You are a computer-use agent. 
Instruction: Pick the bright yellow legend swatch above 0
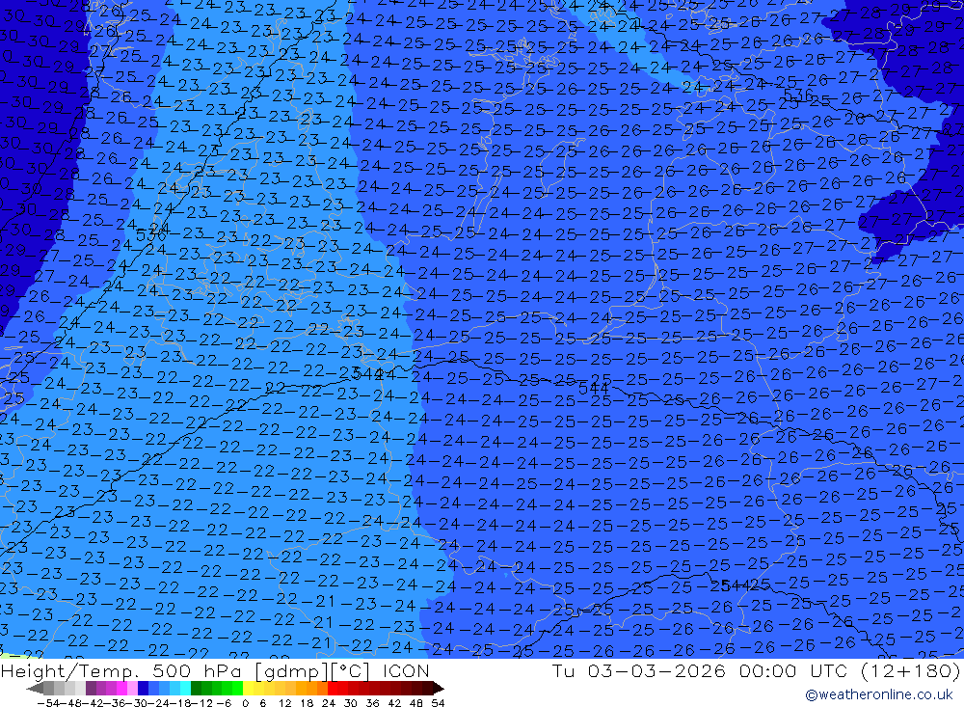pos(248,689)
